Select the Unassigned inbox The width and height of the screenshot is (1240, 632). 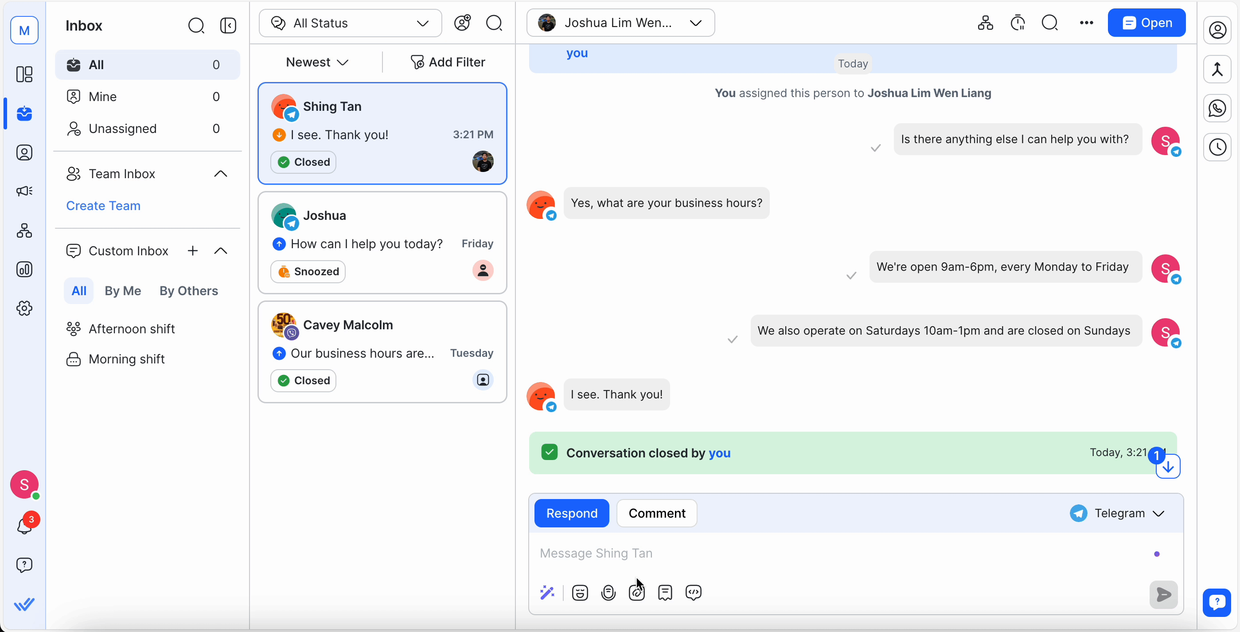[x=123, y=129]
